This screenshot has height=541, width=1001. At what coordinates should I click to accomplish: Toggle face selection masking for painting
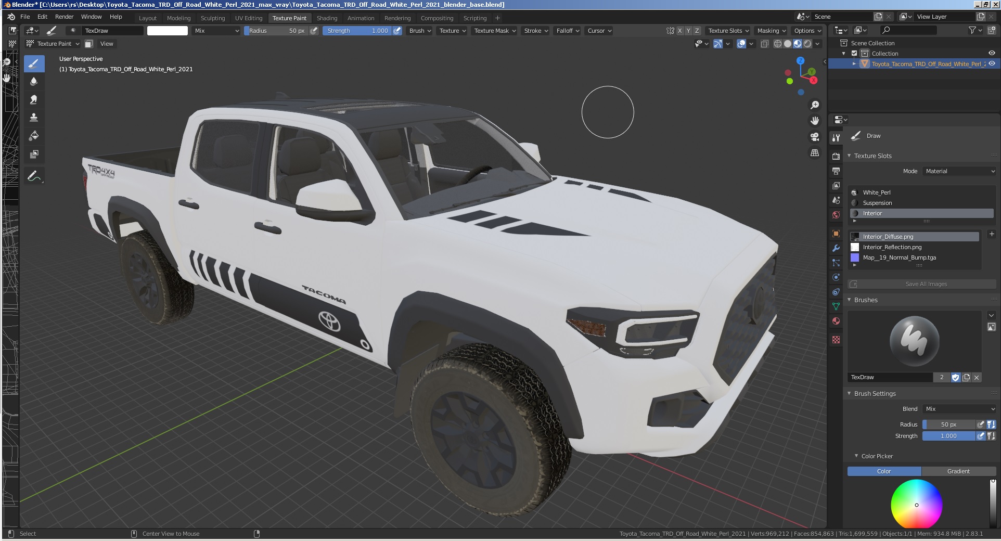coord(89,44)
